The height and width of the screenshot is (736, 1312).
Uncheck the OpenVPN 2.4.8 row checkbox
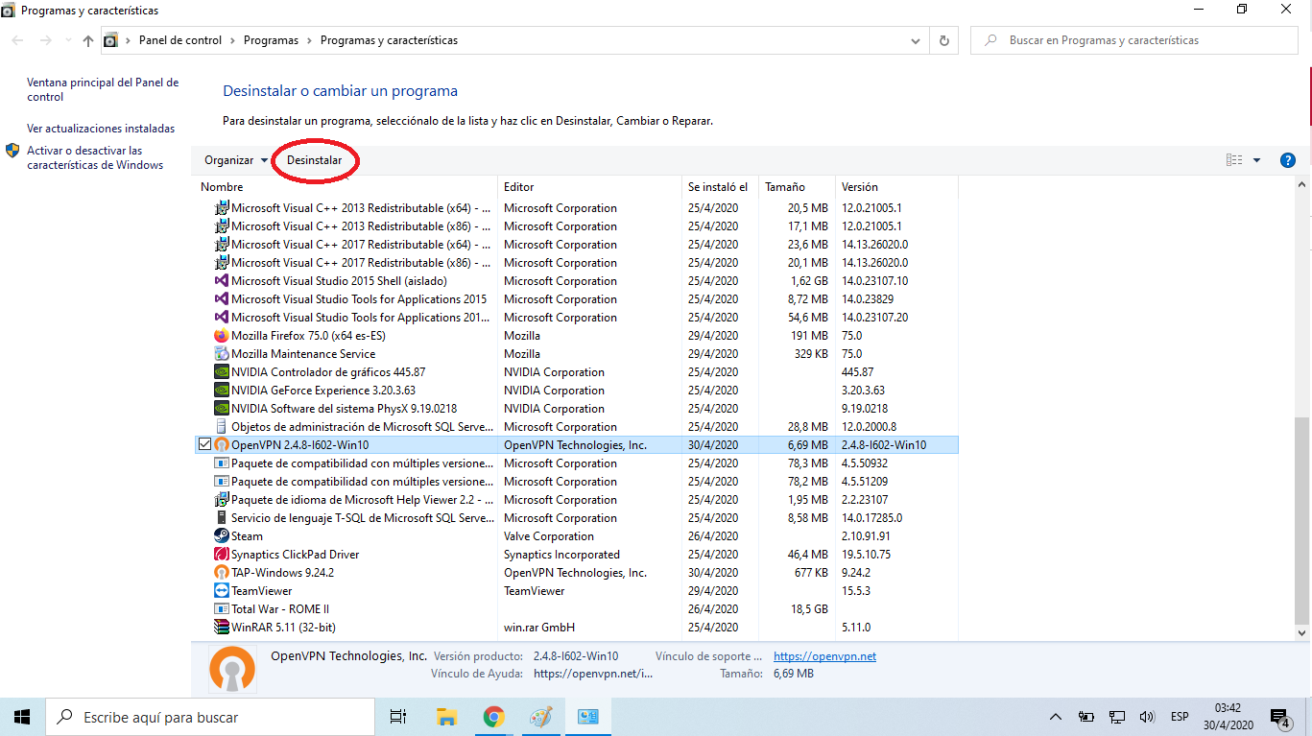point(204,445)
